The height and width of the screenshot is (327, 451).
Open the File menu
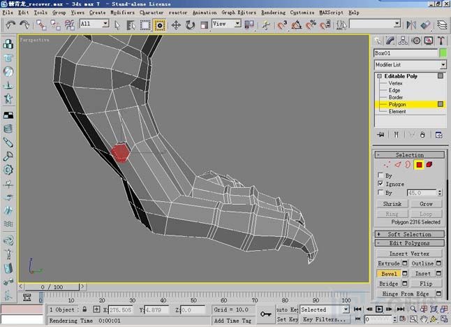(8, 13)
